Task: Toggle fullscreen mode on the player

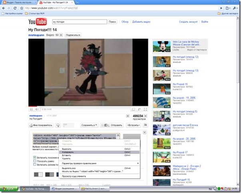Action: tap(145, 109)
